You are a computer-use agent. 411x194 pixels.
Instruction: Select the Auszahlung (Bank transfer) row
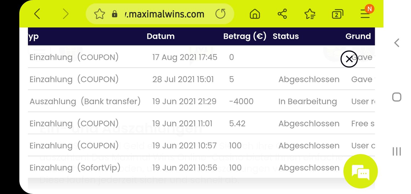click(x=85, y=101)
